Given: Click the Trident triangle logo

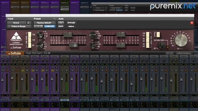Looking at the screenshot, I should click(x=16, y=36).
